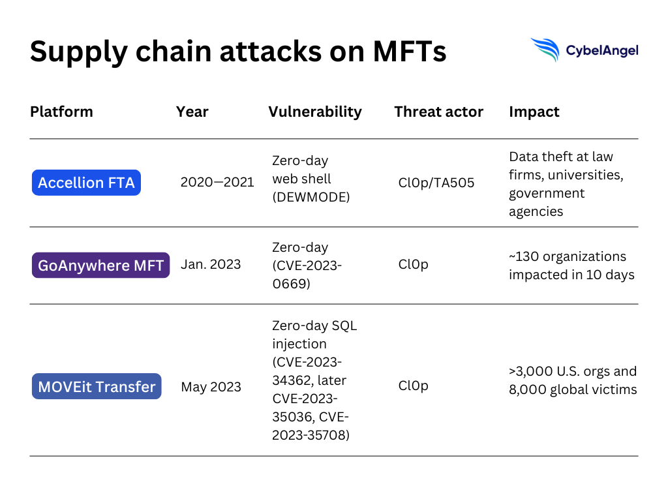The height and width of the screenshot is (501, 668).
Task: Select the Accellion FTA blue badge
Action: tap(86, 183)
